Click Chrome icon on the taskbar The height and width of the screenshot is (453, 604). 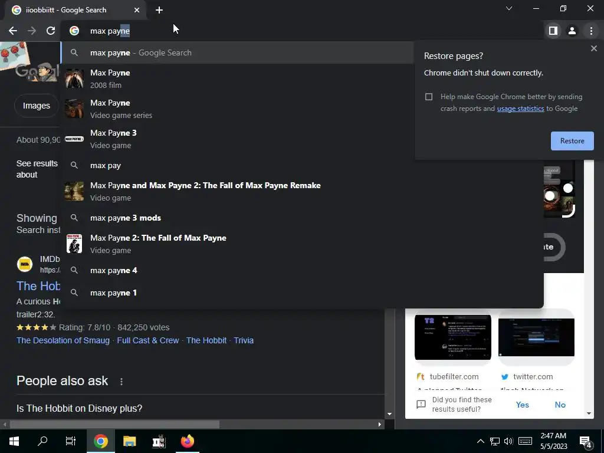click(100, 441)
